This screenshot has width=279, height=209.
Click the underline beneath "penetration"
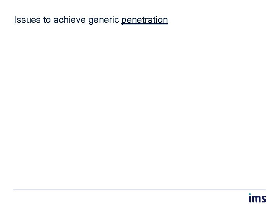[x=145, y=24]
